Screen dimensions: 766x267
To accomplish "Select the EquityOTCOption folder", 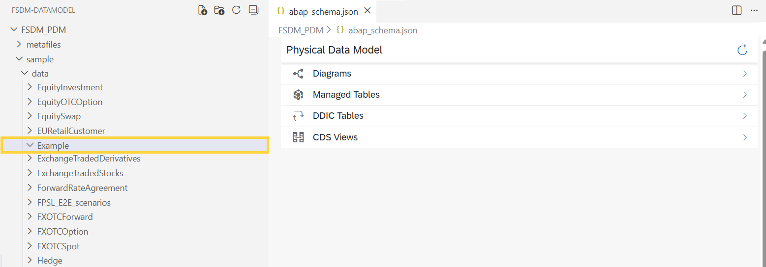I will click(70, 102).
